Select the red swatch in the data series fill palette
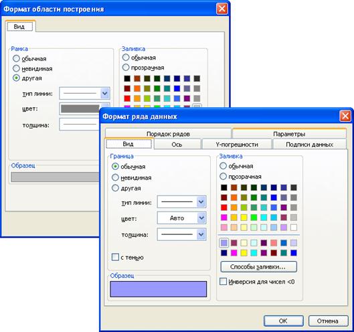354x332 pixels. click(224, 207)
